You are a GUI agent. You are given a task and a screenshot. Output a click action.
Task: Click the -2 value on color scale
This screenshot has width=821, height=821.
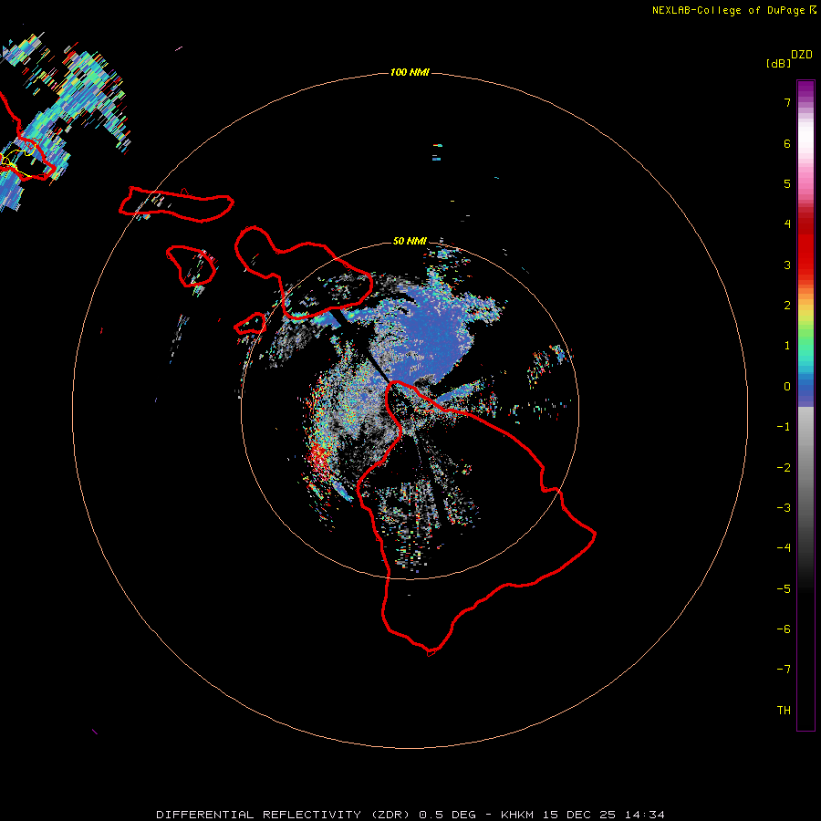point(784,468)
